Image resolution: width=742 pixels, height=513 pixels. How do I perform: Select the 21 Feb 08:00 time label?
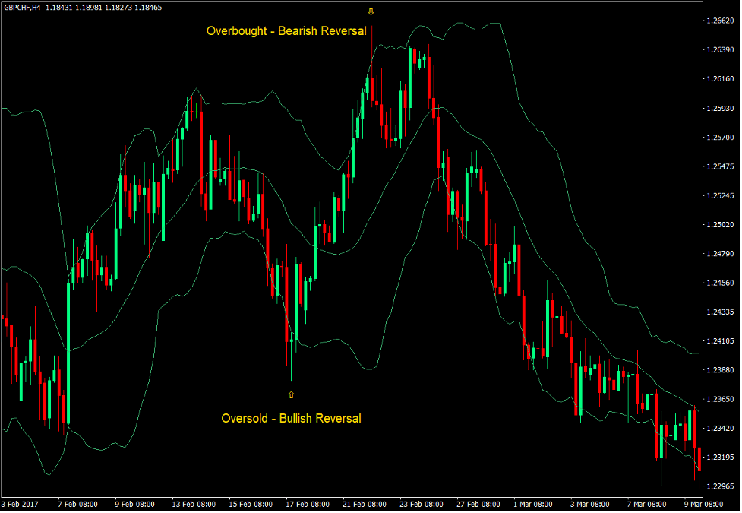point(367,504)
